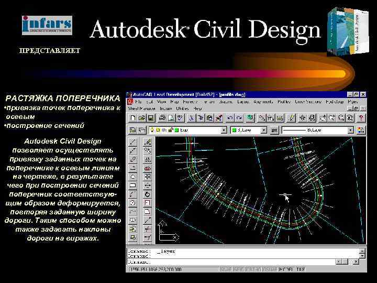The height and width of the screenshot is (283, 377).
Task: Open the Hydrology menu
Action: [335, 102]
